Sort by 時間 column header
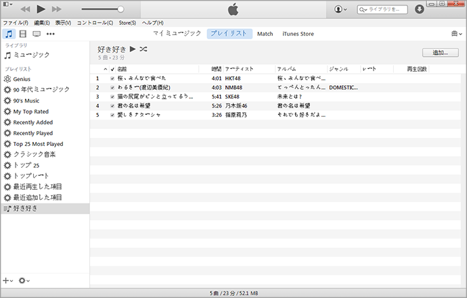467x298 pixels. pos(216,70)
